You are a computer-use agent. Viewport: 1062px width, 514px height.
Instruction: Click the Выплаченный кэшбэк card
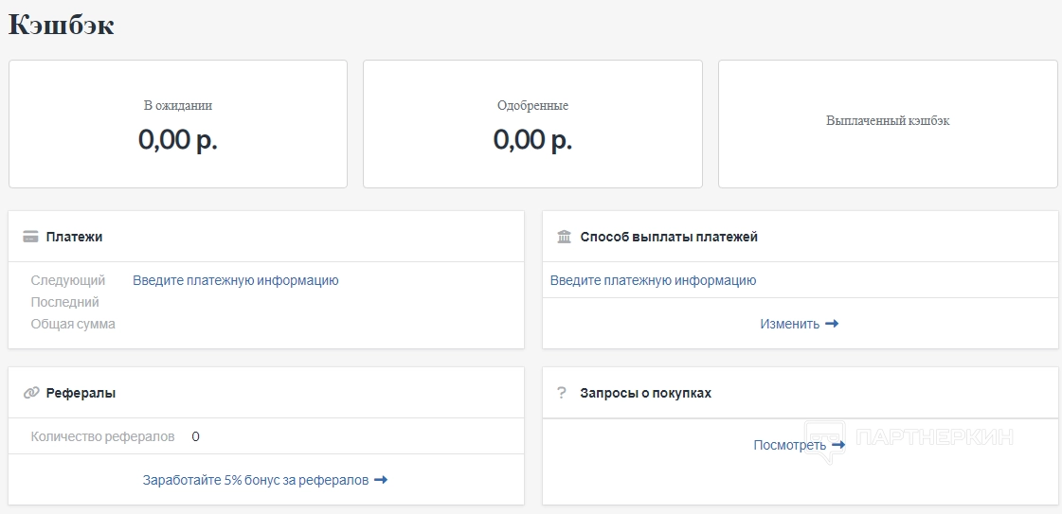pos(888,122)
